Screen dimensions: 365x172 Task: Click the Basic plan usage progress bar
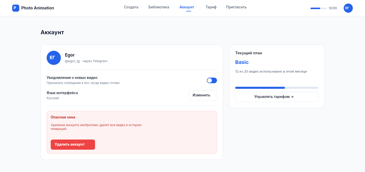277,88
